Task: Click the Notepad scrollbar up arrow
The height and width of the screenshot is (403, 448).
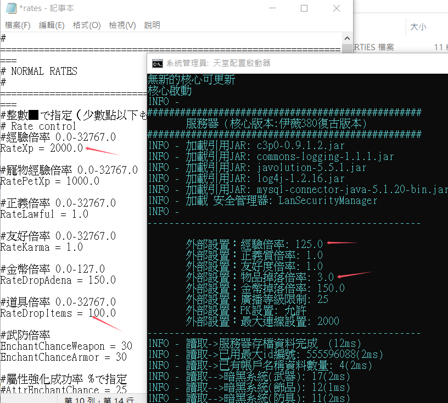Action: click(347, 38)
